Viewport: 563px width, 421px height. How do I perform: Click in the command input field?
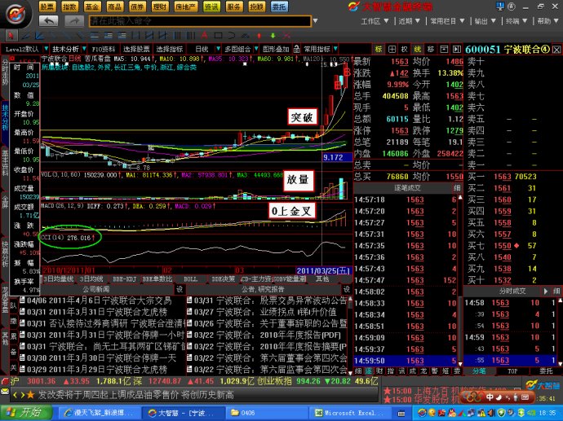(x=200, y=21)
